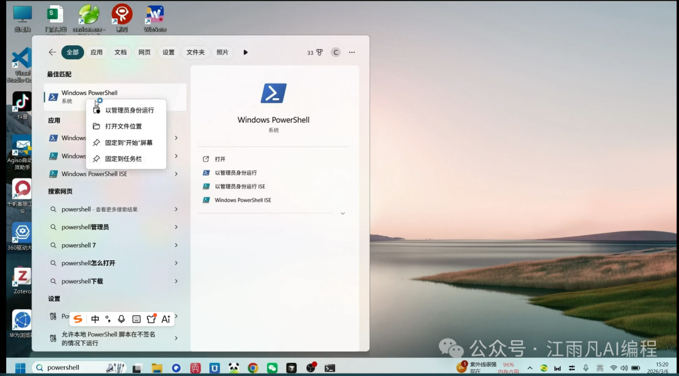Click the AI assistant icon on the IME bar
679x376 pixels.
click(x=166, y=319)
